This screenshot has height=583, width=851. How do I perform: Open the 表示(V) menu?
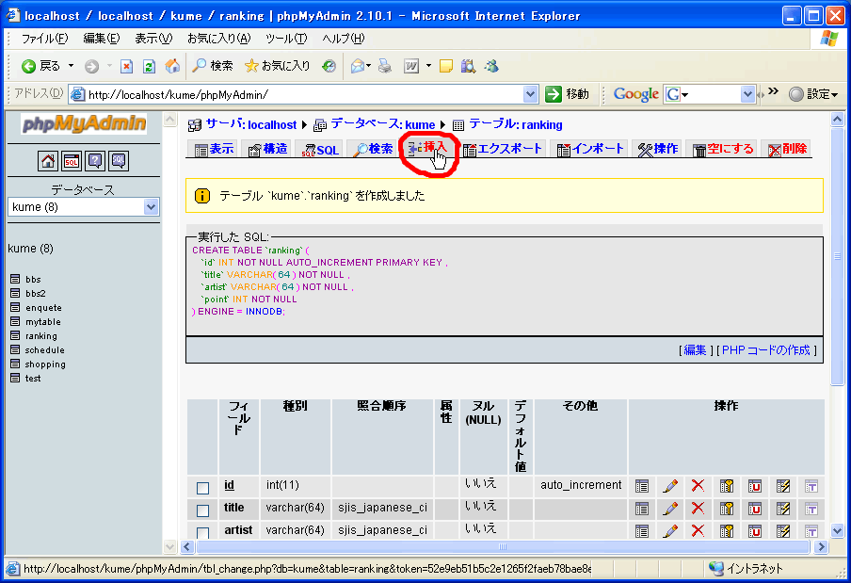pos(153,39)
